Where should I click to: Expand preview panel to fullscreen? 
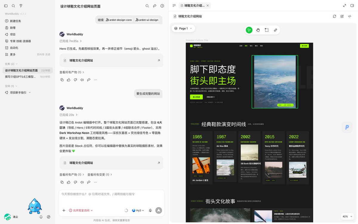[x=345, y=5]
